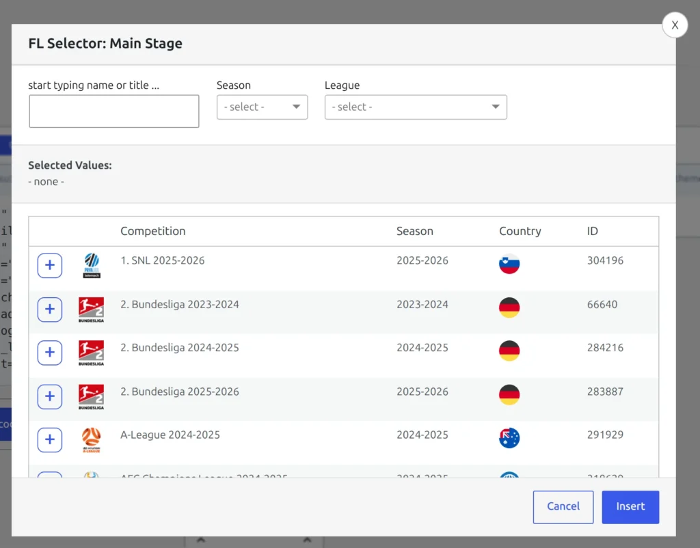Click ID value 304196
The height and width of the screenshot is (548, 700).
point(606,260)
